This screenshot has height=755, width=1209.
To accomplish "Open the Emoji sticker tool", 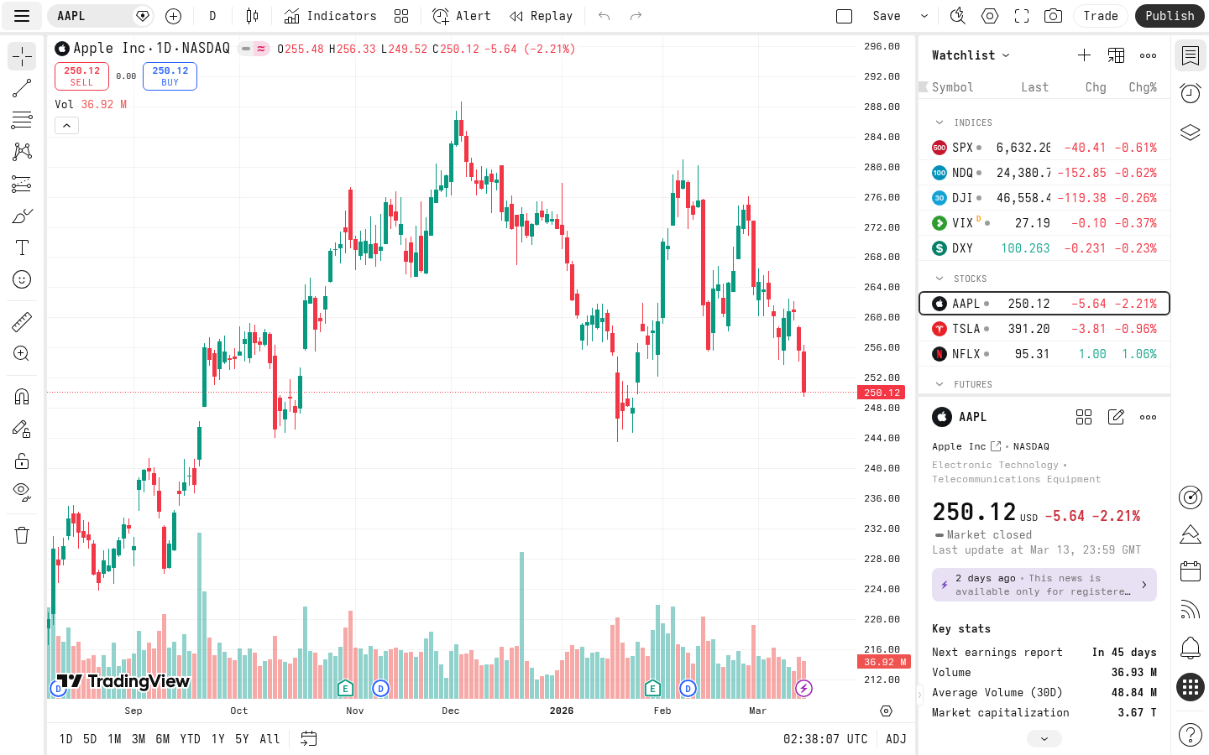I will pos(21,279).
